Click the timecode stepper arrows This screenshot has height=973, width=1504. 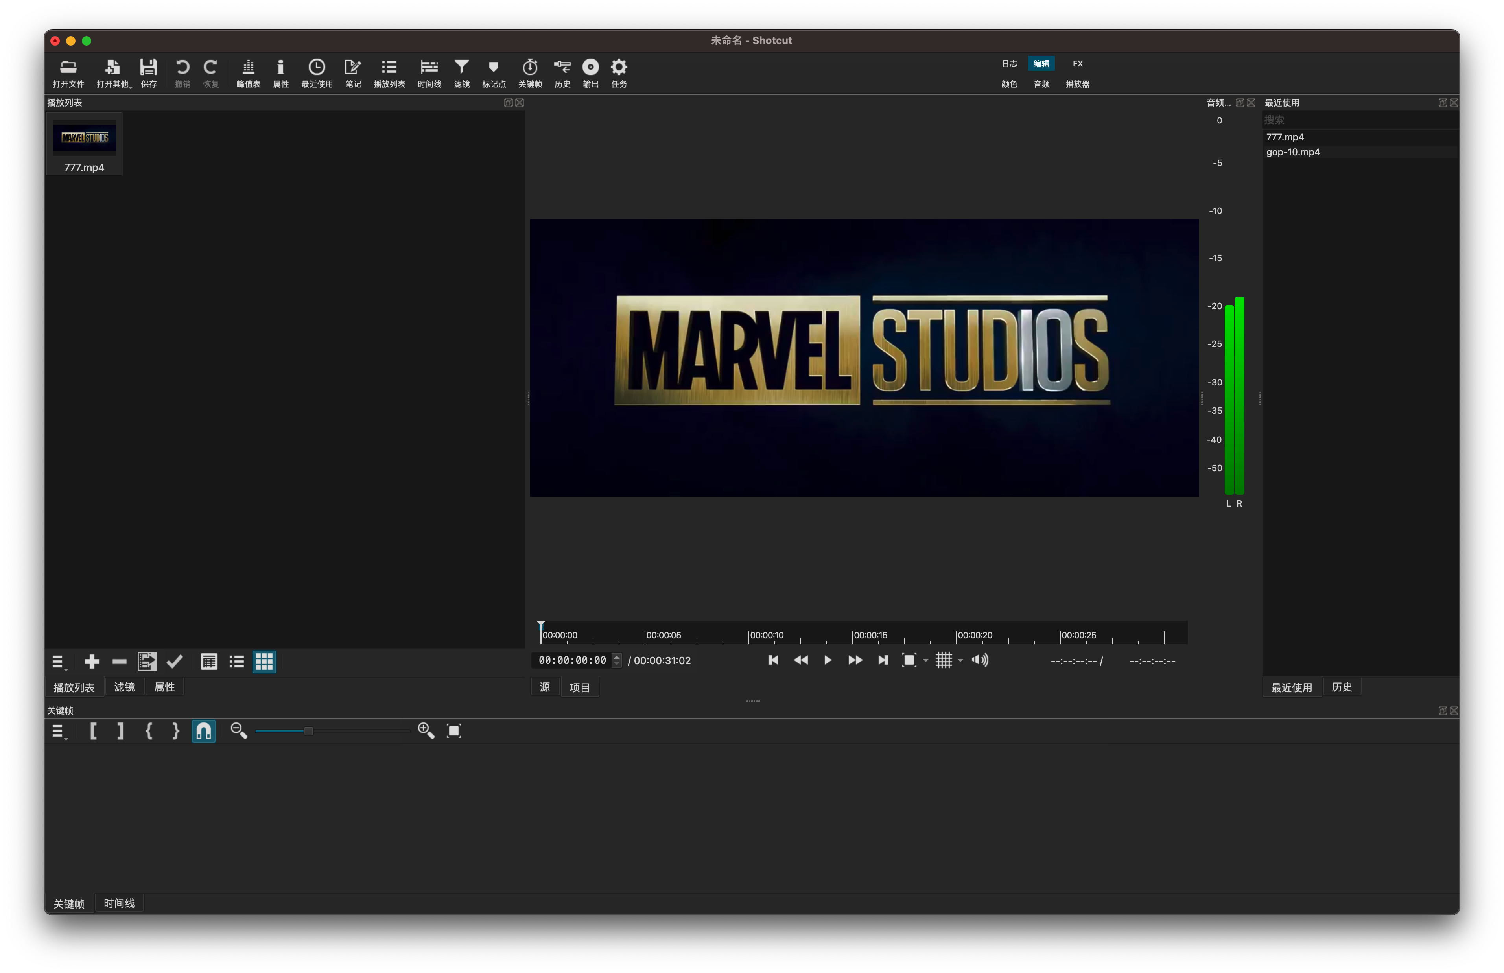click(x=617, y=660)
